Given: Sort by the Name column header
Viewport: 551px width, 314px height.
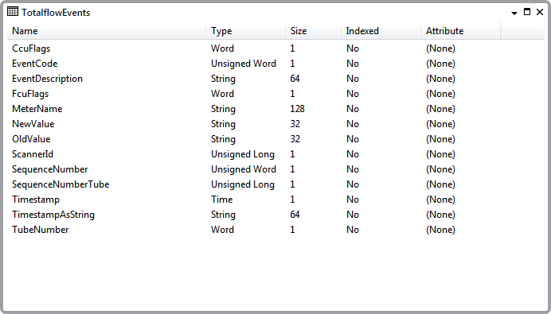Looking at the screenshot, I should coord(107,31).
